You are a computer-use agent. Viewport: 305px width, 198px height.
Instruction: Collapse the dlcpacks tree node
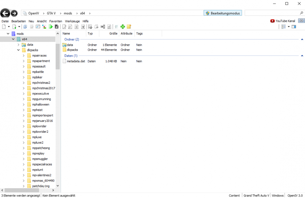click(18, 50)
